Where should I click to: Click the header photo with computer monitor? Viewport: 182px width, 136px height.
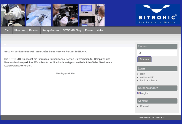tap(92, 15)
